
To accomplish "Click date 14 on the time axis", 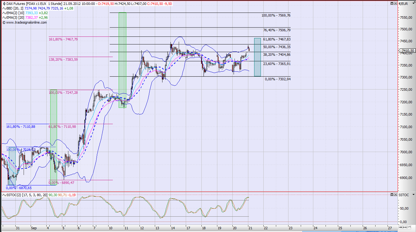I will [x=173, y=228].
